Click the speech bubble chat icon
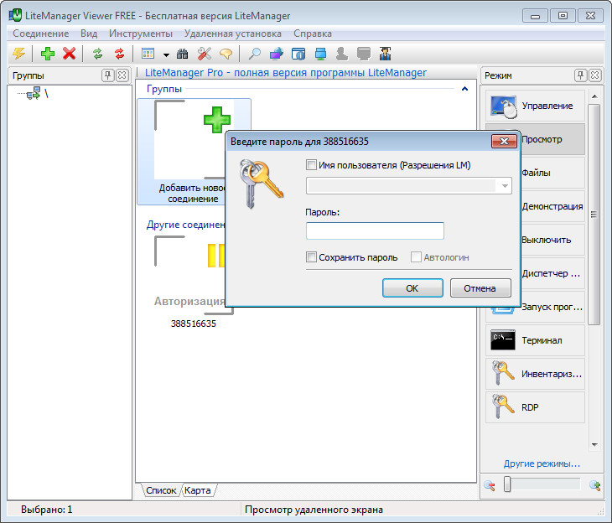 [226, 54]
